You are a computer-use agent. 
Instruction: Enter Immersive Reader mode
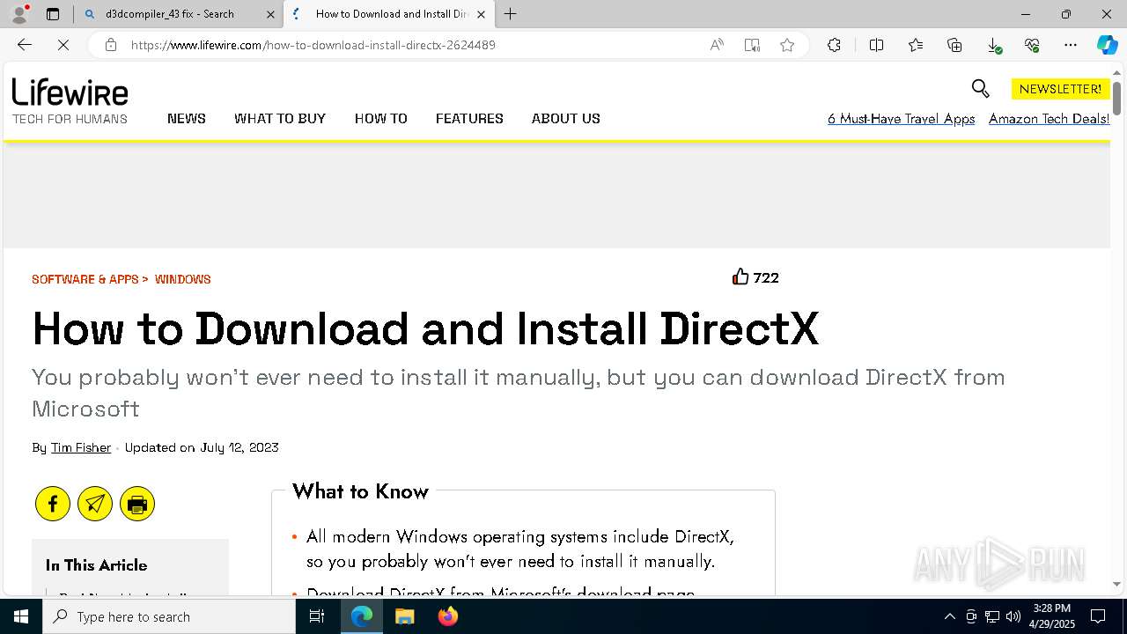tap(752, 45)
